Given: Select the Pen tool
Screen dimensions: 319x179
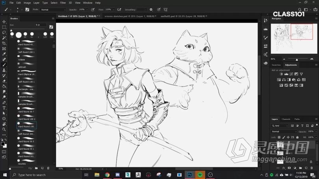Looking at the screenshot, I should (4, 102).
